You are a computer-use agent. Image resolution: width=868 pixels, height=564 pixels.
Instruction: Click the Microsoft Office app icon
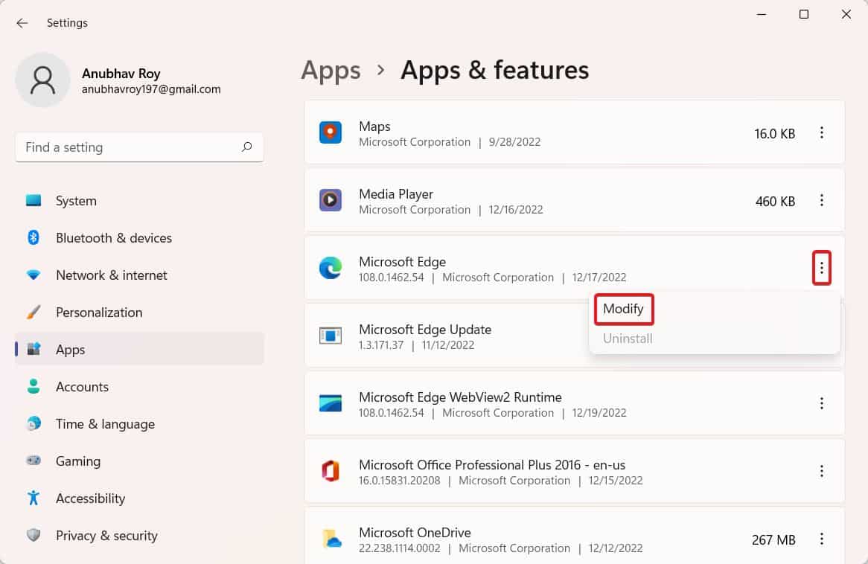tap(331, 471)
